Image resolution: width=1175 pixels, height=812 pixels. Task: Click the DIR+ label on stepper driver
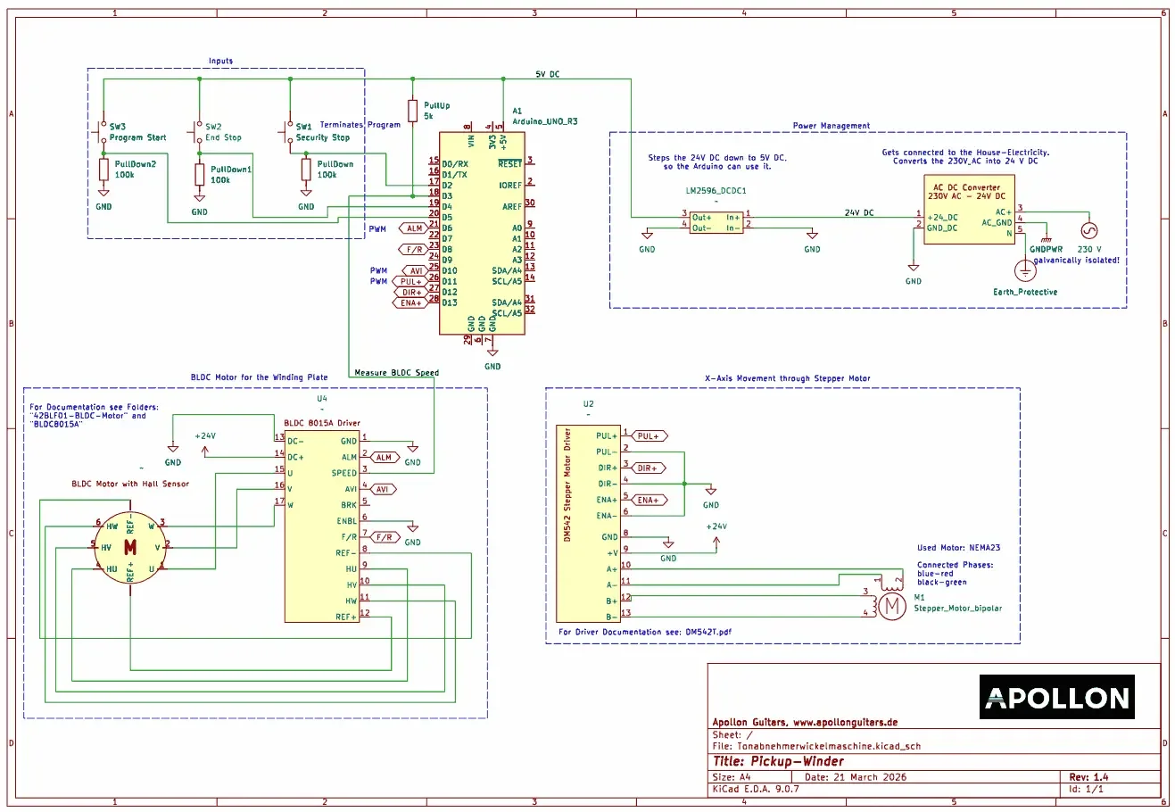point(649,468)
